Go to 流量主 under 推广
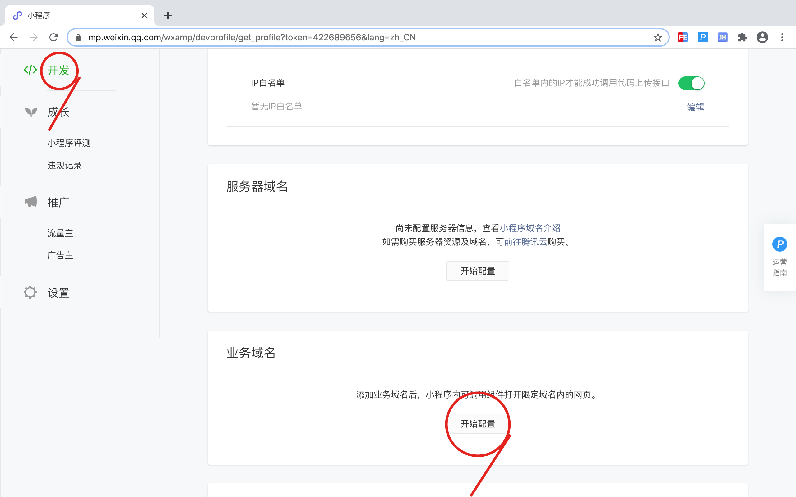Image resolution: width=796 pixels, height=497 pixels. coord(60,233)
